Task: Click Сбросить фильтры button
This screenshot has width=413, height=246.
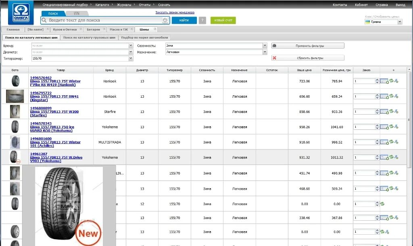Action: click(308, 58)
